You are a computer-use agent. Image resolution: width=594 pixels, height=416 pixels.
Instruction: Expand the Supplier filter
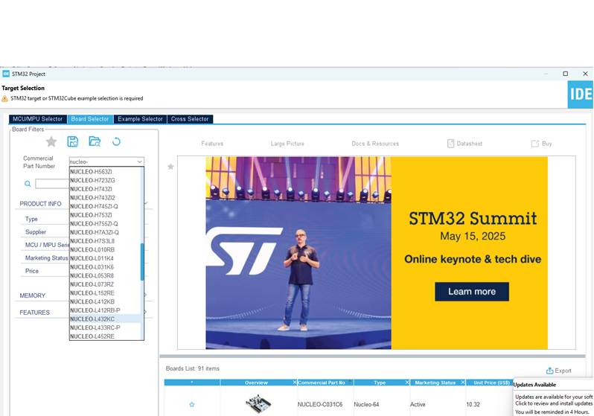point(36,232)
